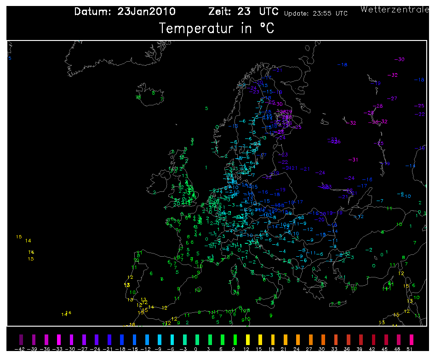Select the -33 magenta legend swatch
Viewport: 435px width, 357px height.
pyautogui.click(x=58, y=340)
